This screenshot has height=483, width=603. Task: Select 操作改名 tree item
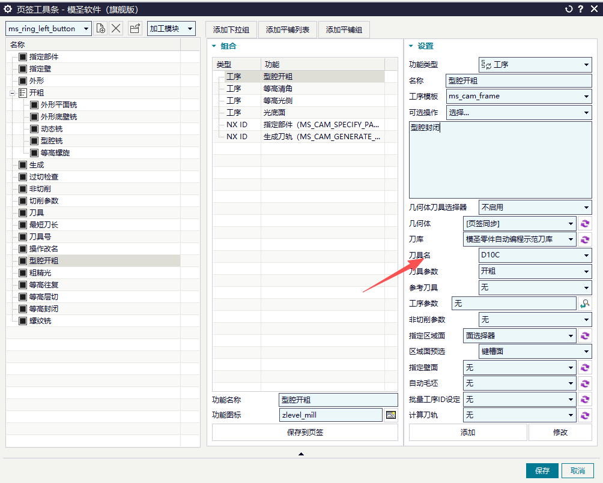44,249
